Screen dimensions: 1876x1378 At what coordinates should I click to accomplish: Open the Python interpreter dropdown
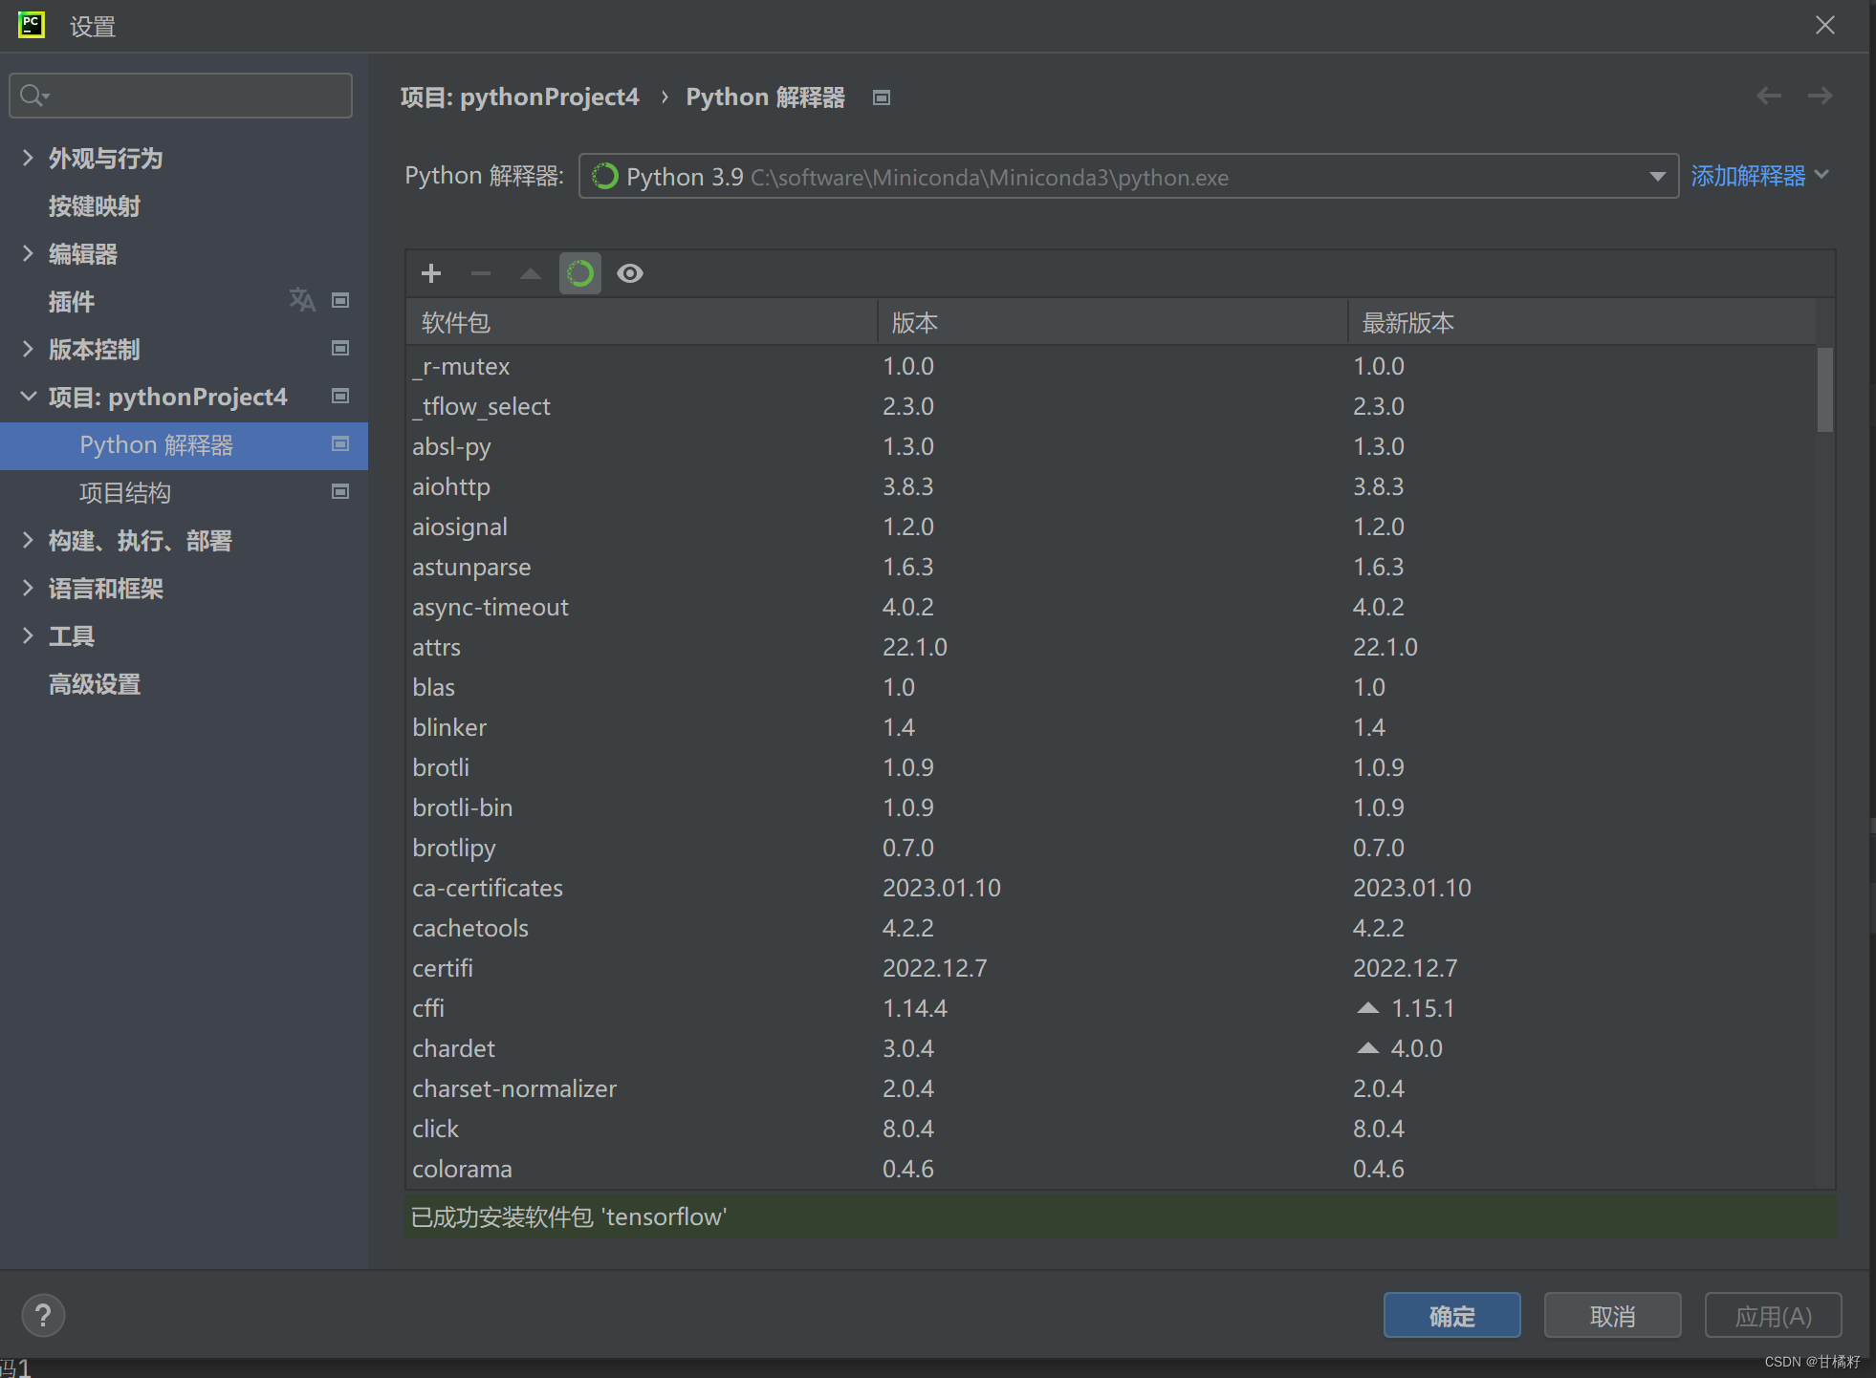click(1657, 177)
